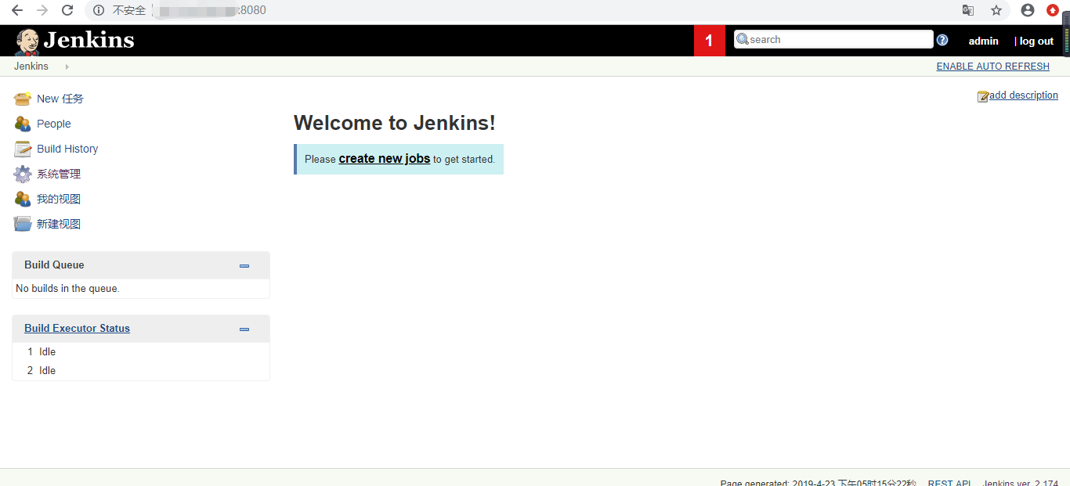Click the Jenkins title text in header
The height and width of the screenshot is (486, 1070).
coord(89,40)
